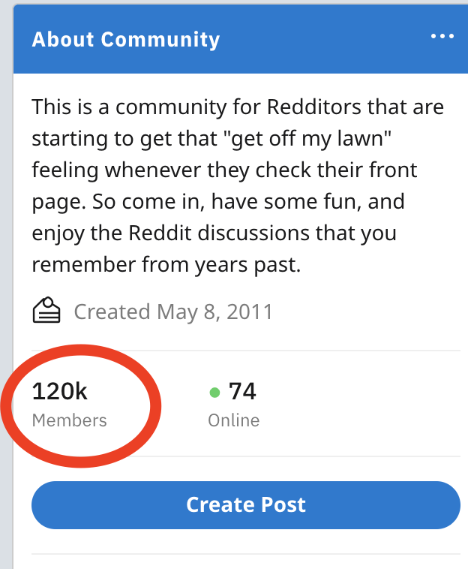Click the About Community header title
The width and height of the screenshot is (468, 569).
pyautogui.click(x=126, y=39)
